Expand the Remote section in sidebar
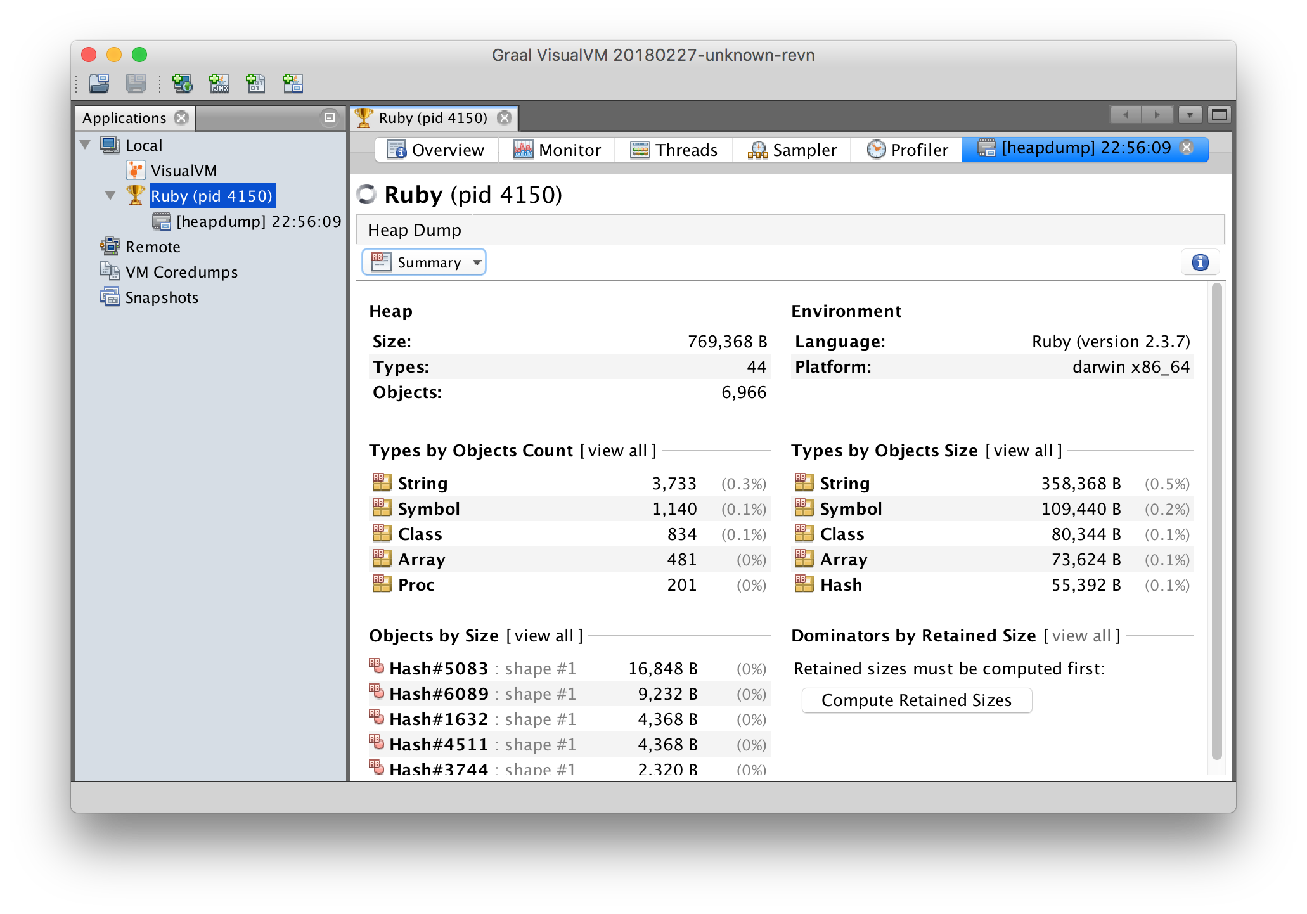The height and width of the screenshot is (914, 1307). [88, 245]
